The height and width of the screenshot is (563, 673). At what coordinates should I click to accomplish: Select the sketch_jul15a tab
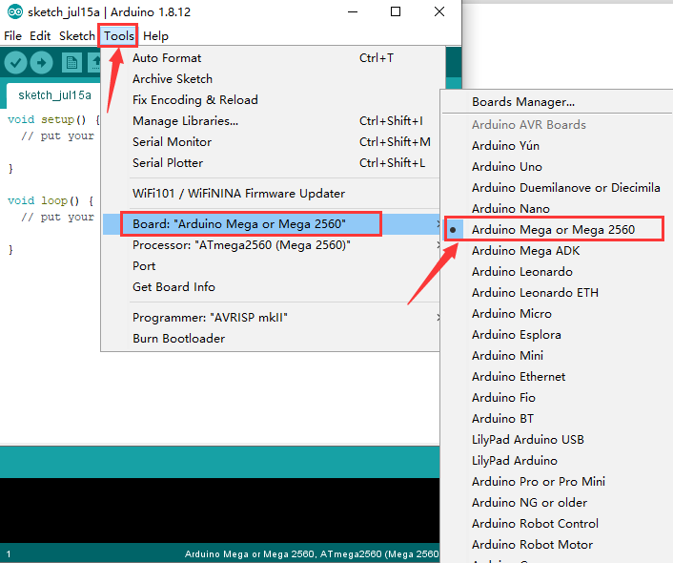[54, 95]
